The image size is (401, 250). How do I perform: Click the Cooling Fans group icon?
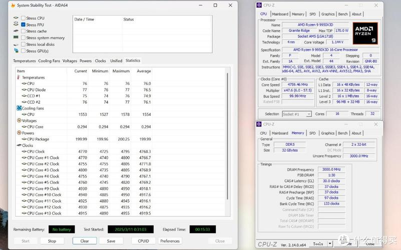pos(19,108)
